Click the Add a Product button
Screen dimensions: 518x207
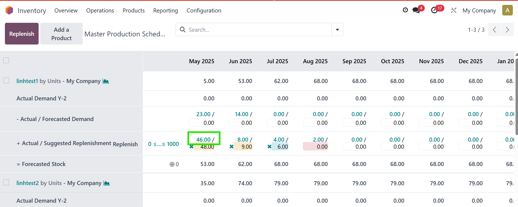(61, 34)
